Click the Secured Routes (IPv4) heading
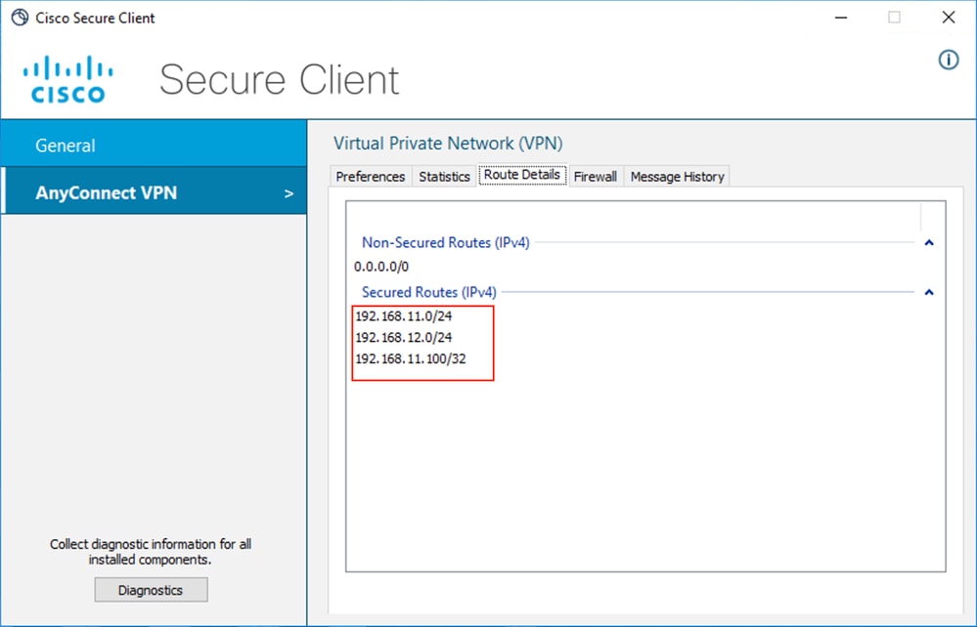The width and height of the screenshot is (977, 627). point(428,292)
